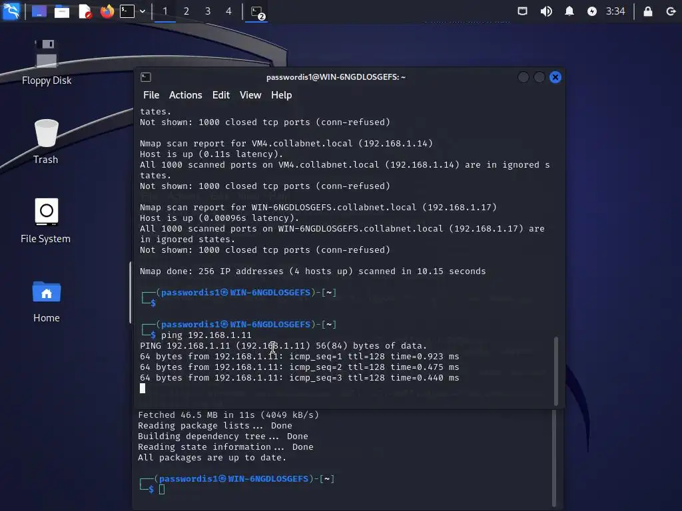Click 'All packages are up to date.' text
The image size is (682, 511).
(212, 458)
